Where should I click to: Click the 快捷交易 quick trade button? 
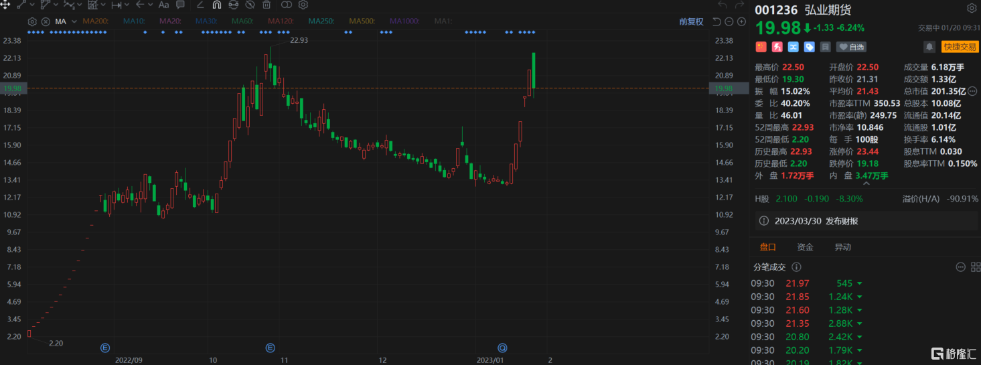pos(960,47)
